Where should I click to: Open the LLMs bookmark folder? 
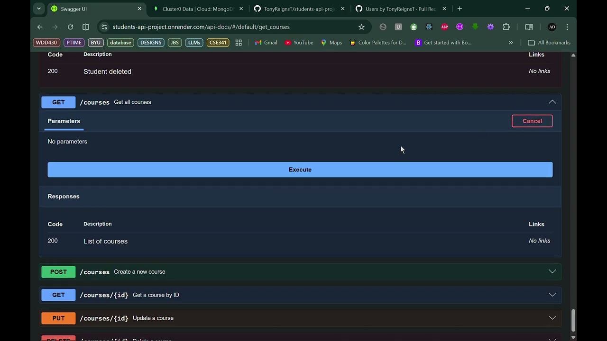pos(194,43)
